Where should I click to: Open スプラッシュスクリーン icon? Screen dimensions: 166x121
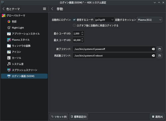point(9,70)
